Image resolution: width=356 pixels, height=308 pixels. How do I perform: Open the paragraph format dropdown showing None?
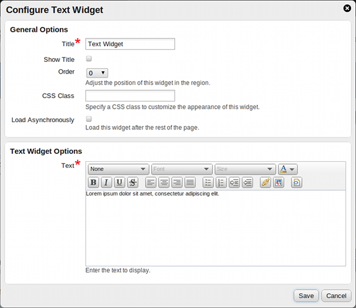click(x=118, y=169)
